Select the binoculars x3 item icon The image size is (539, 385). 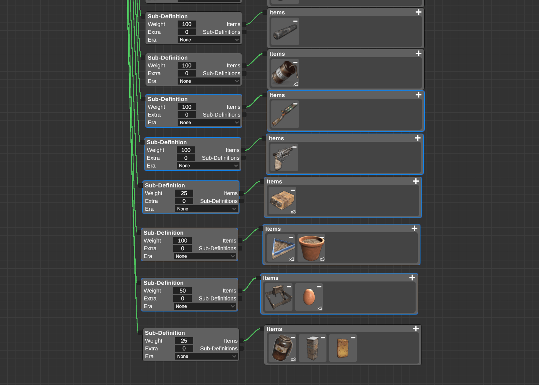coord(281,201)
